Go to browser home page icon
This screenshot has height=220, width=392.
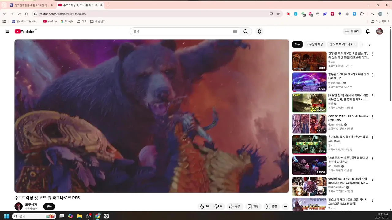pyautogui.click(x=27, y=14)
